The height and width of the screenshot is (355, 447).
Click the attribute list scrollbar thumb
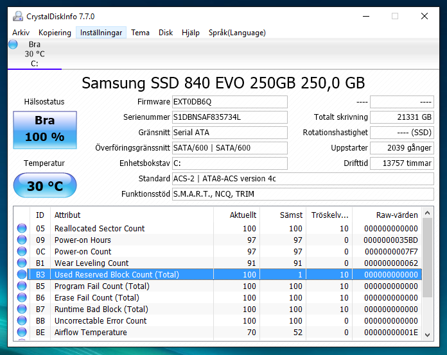(427, 258)
